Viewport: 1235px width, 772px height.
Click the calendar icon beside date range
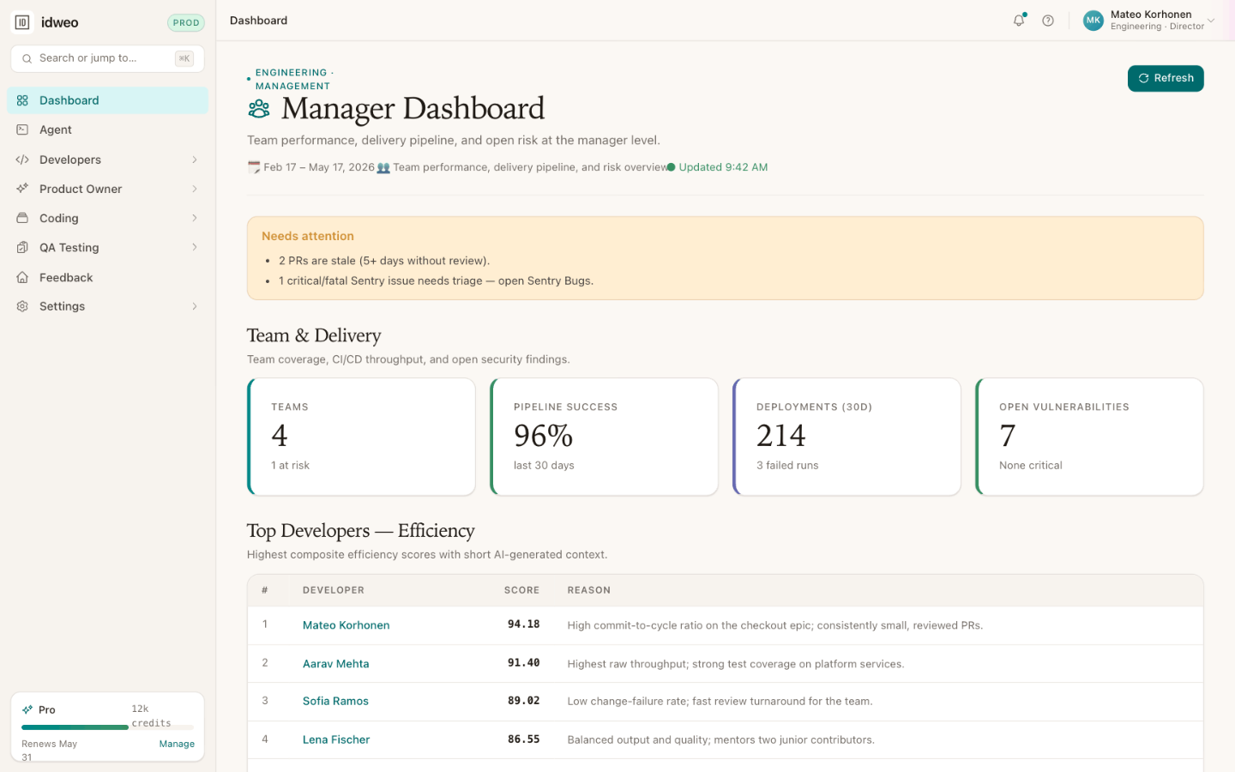point(254,167)
